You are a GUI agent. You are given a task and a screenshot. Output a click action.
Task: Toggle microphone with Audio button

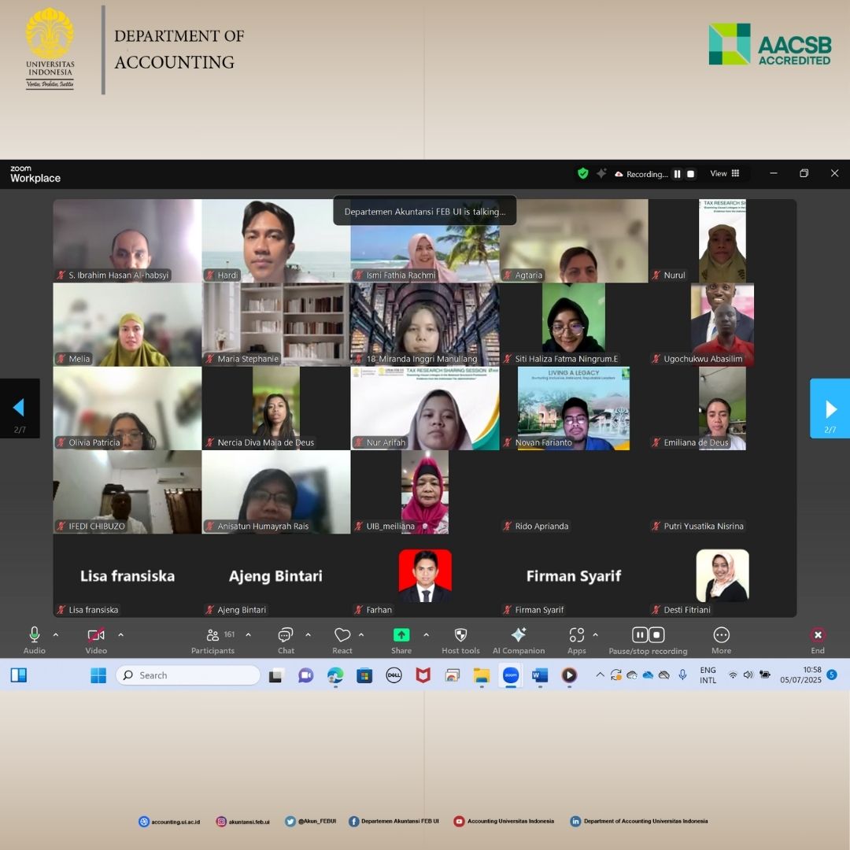point(34,636)
